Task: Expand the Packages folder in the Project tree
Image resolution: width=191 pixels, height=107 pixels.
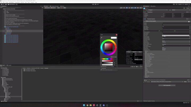Action: [1, 101]
